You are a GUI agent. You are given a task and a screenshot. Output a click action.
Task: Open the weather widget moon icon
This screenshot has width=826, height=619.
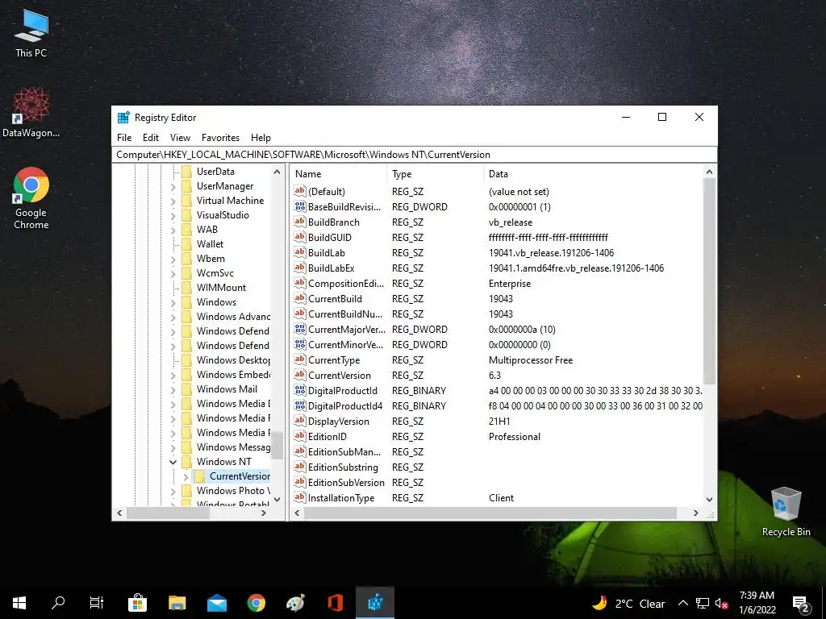point(599,603)
